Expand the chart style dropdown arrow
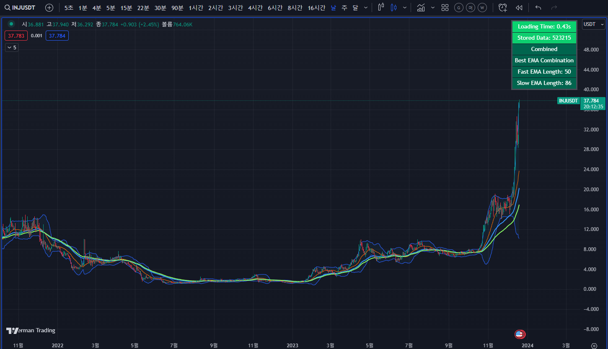608x349 pixels. 404,8
